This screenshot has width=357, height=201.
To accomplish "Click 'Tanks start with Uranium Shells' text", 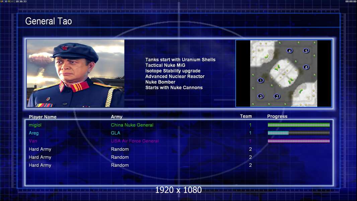I will (x=180, y=60).
